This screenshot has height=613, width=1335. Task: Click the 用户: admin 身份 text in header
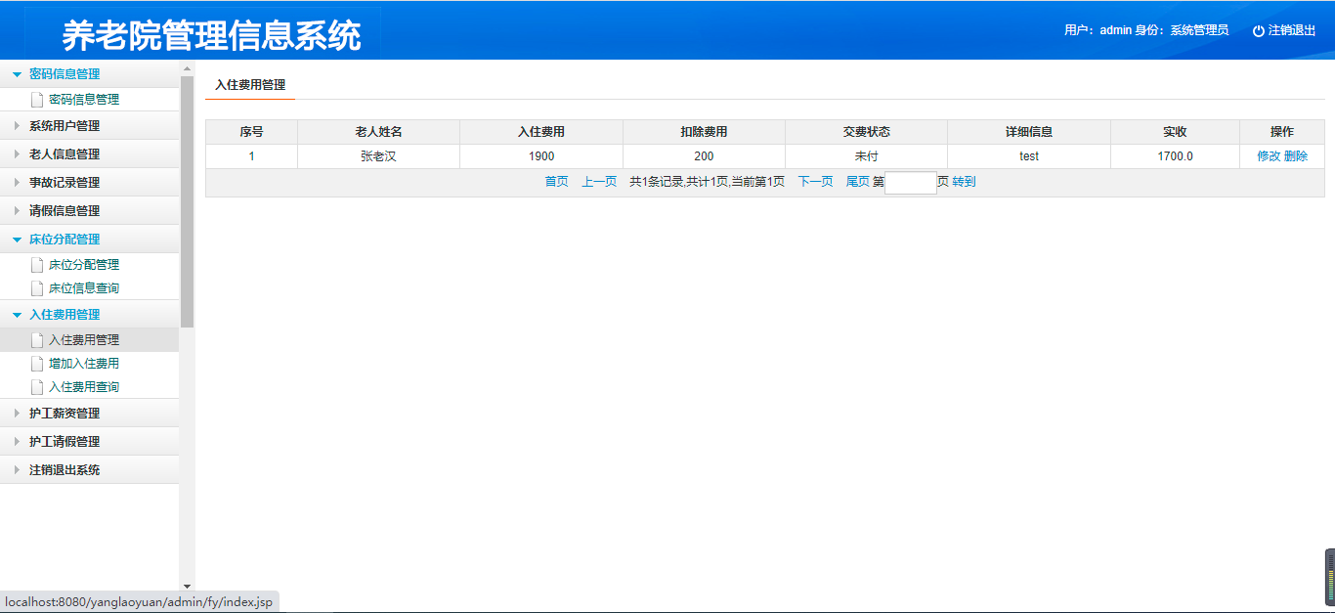pyautogui.click(x=1146, y=30)
